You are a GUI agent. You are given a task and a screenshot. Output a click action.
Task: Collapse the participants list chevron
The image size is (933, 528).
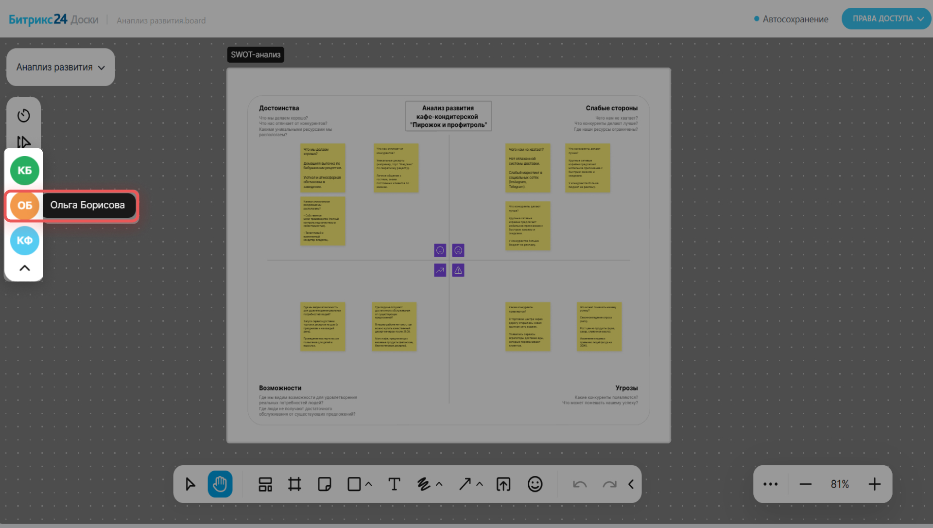(24, 268)
